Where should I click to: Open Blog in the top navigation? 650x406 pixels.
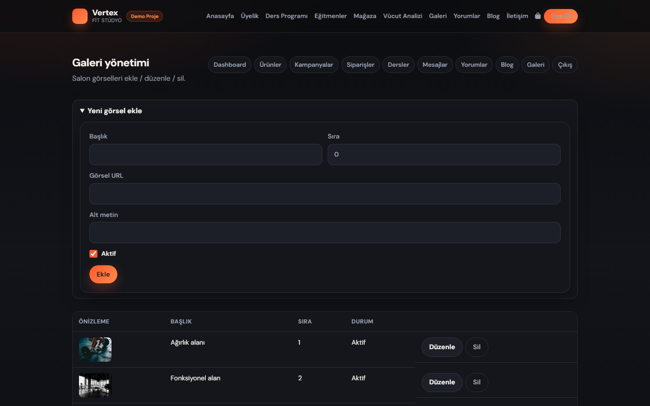click(493, 16)
